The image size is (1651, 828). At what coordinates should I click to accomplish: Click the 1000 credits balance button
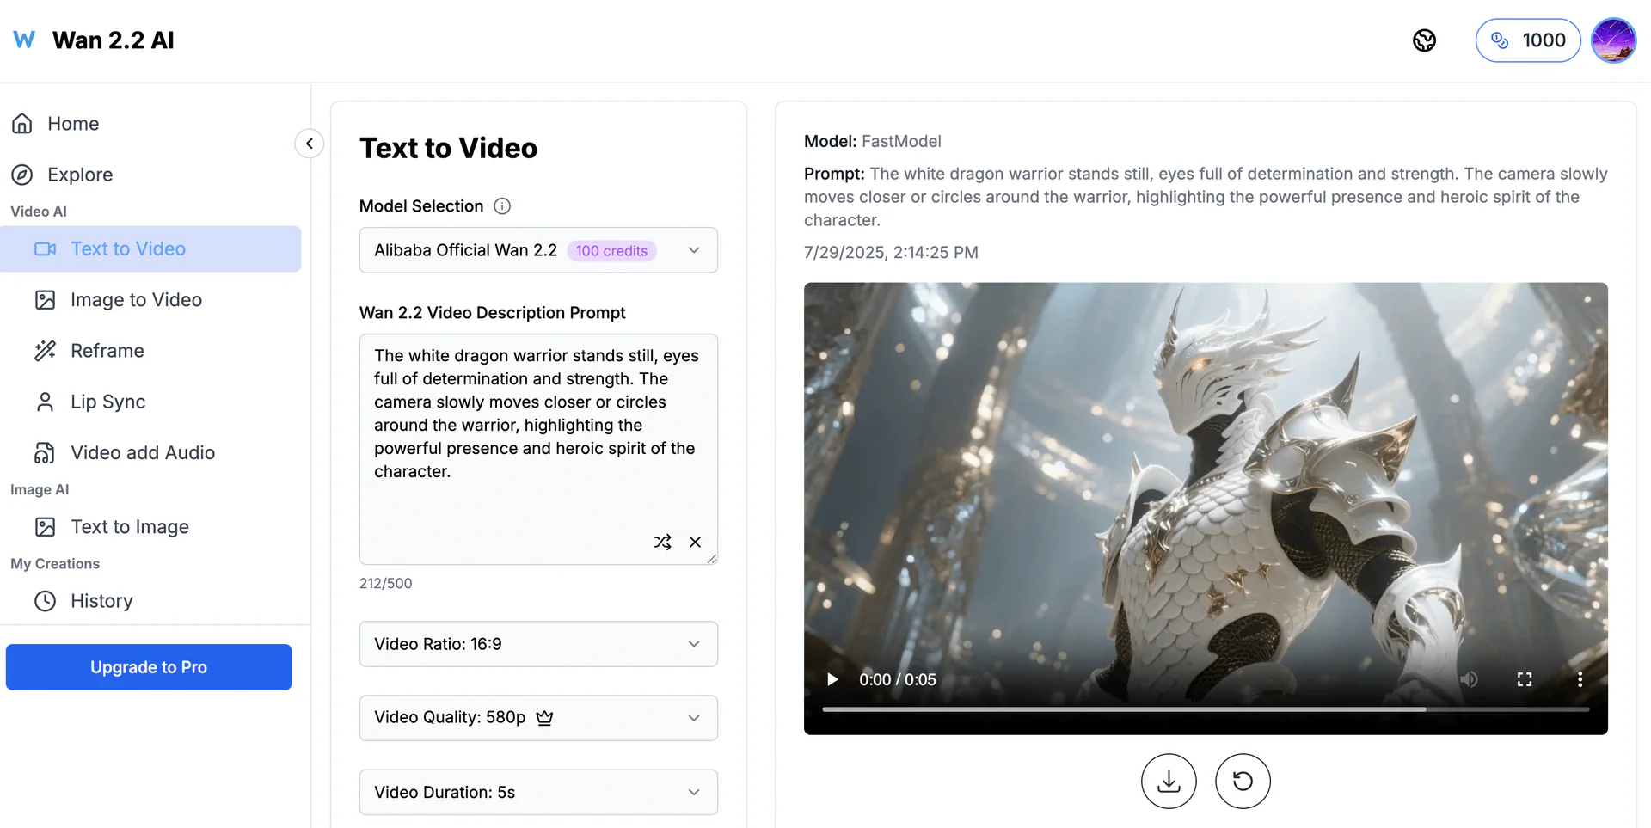coord(1527,40)
